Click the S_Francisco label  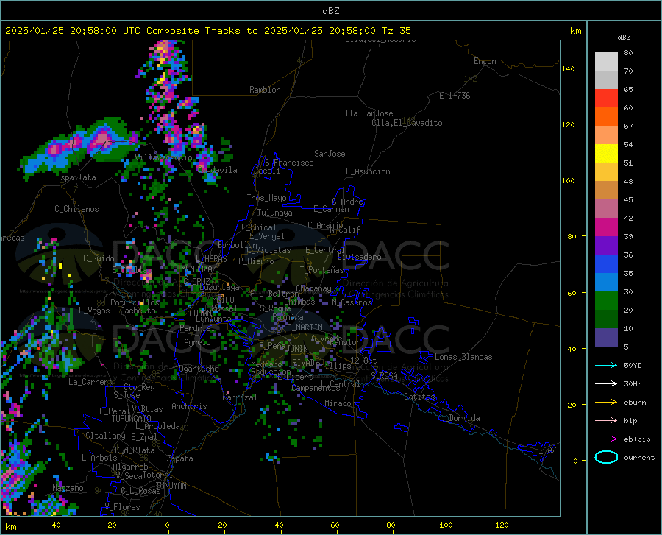pyautogui.click(x=290, y=163)
